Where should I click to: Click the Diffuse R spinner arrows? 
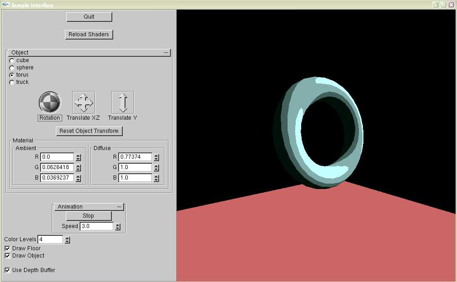pyautogui.click(x=156, y=157)
